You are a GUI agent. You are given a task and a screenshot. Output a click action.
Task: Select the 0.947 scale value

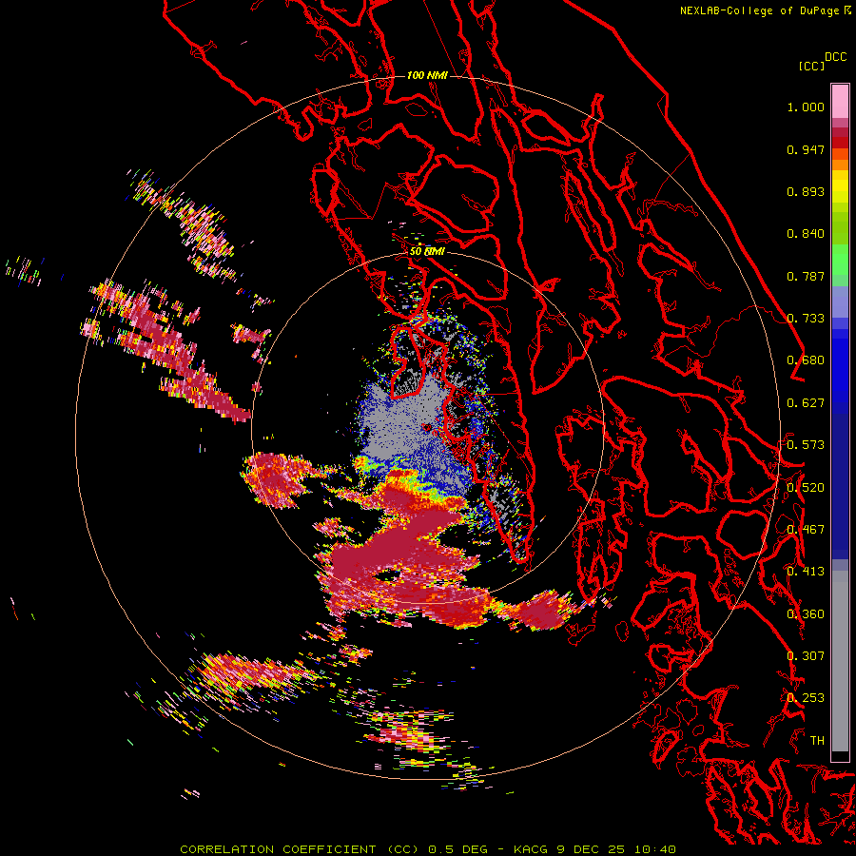point(806,149)
